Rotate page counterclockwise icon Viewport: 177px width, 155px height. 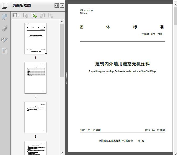(x=42, y=16)
